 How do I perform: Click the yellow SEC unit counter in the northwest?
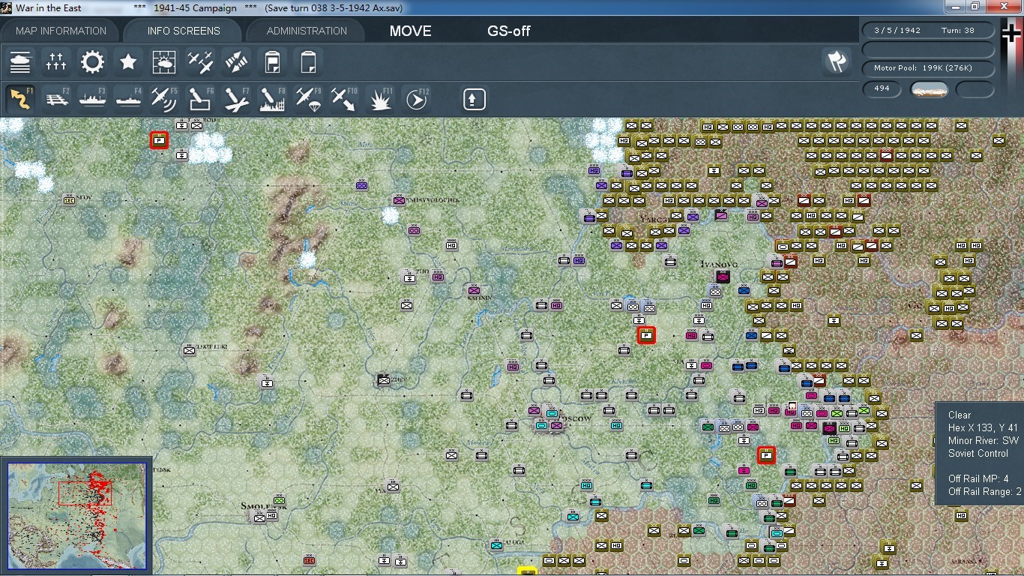click(x=69, y=199)
